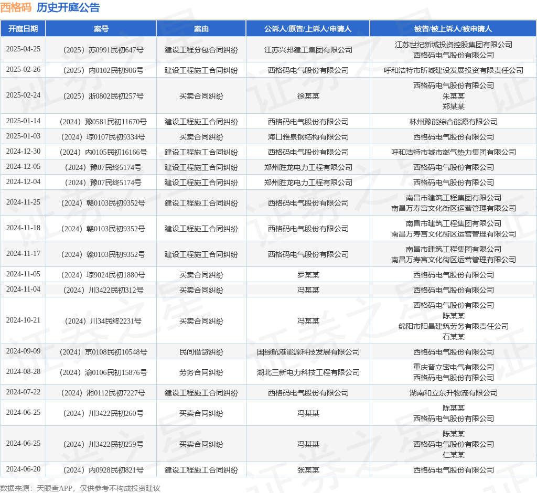Click 南昌万寿宫文化街区运营管理有限公司 in 2024-11-17 row
The width and height of the screenshot is (537, 493).
click(454, 259)
